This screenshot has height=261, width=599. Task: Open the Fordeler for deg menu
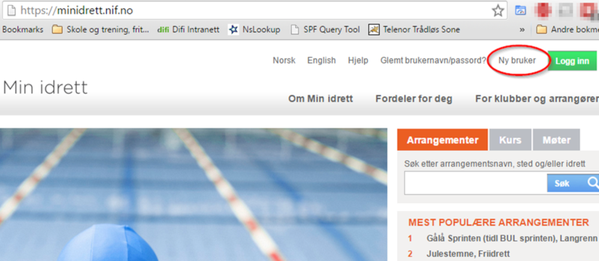point(414,99)
